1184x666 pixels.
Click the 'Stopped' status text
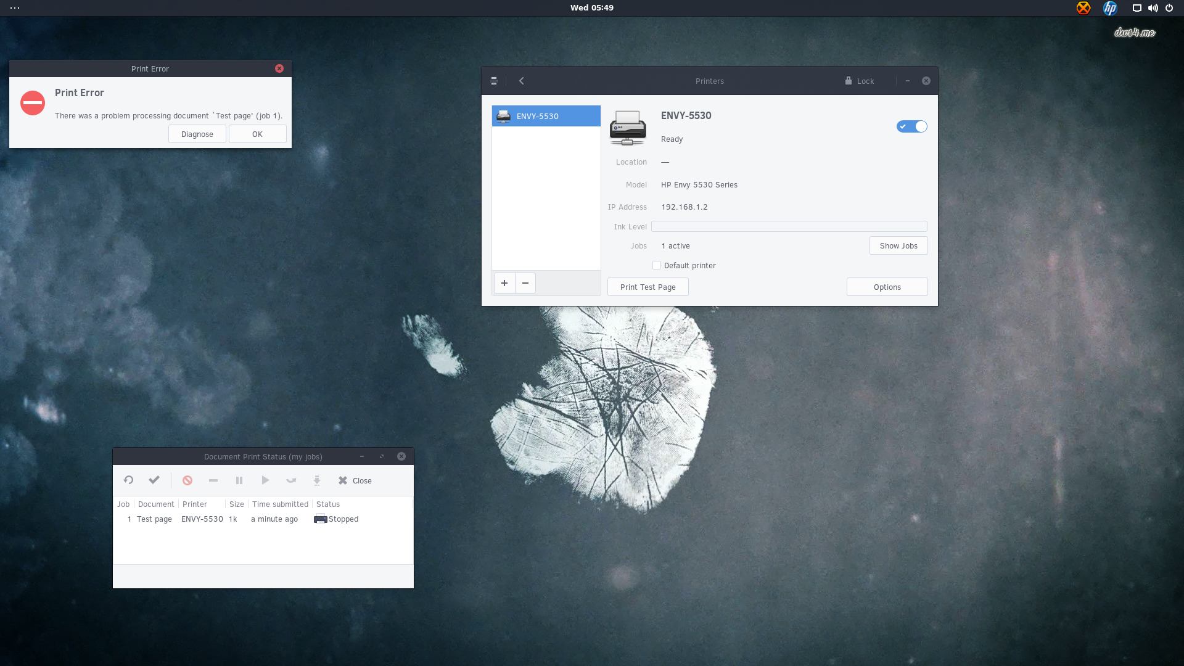point(343,519)
